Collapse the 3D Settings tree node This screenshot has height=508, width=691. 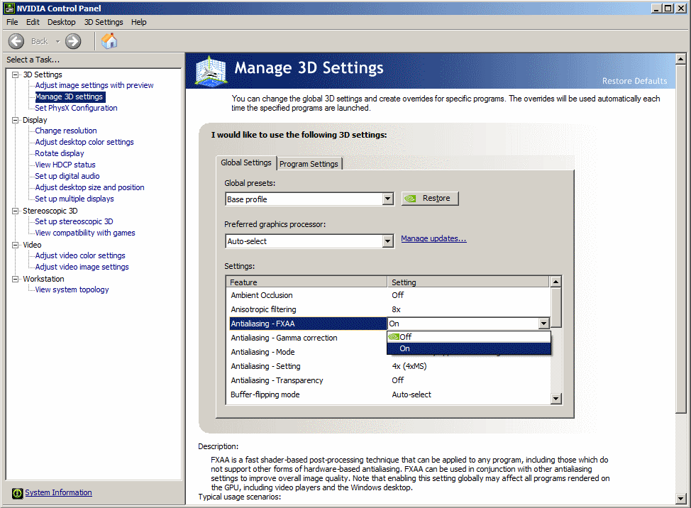tap(16, 74)
